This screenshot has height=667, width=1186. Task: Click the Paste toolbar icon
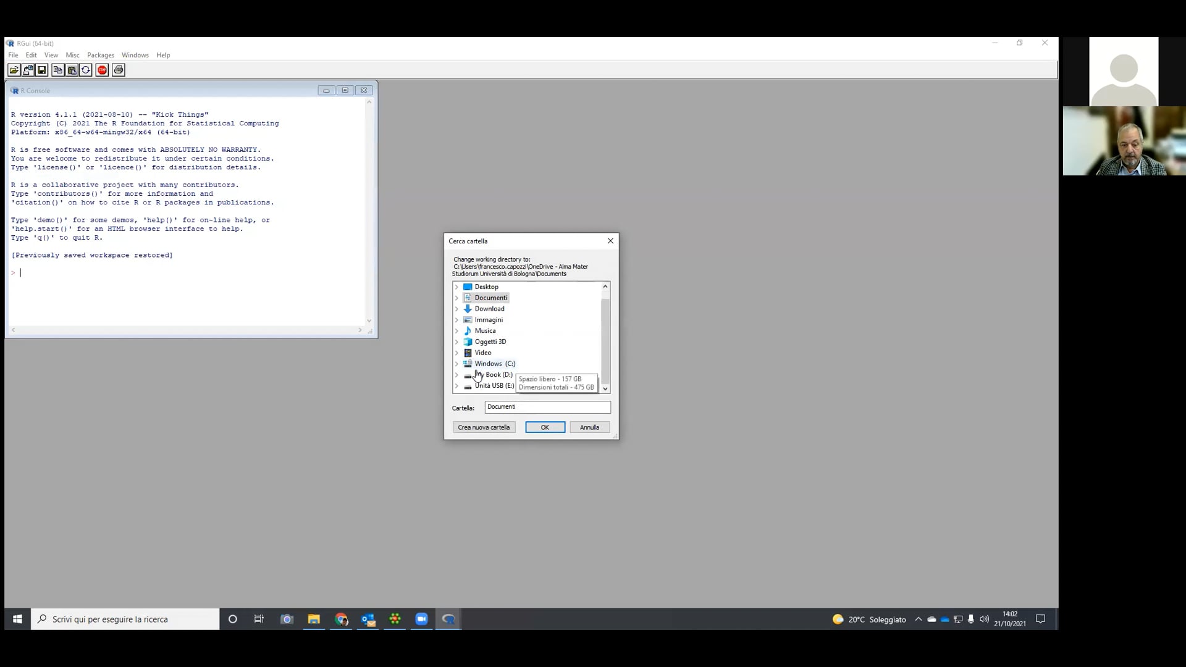click(x=72, y=70)
